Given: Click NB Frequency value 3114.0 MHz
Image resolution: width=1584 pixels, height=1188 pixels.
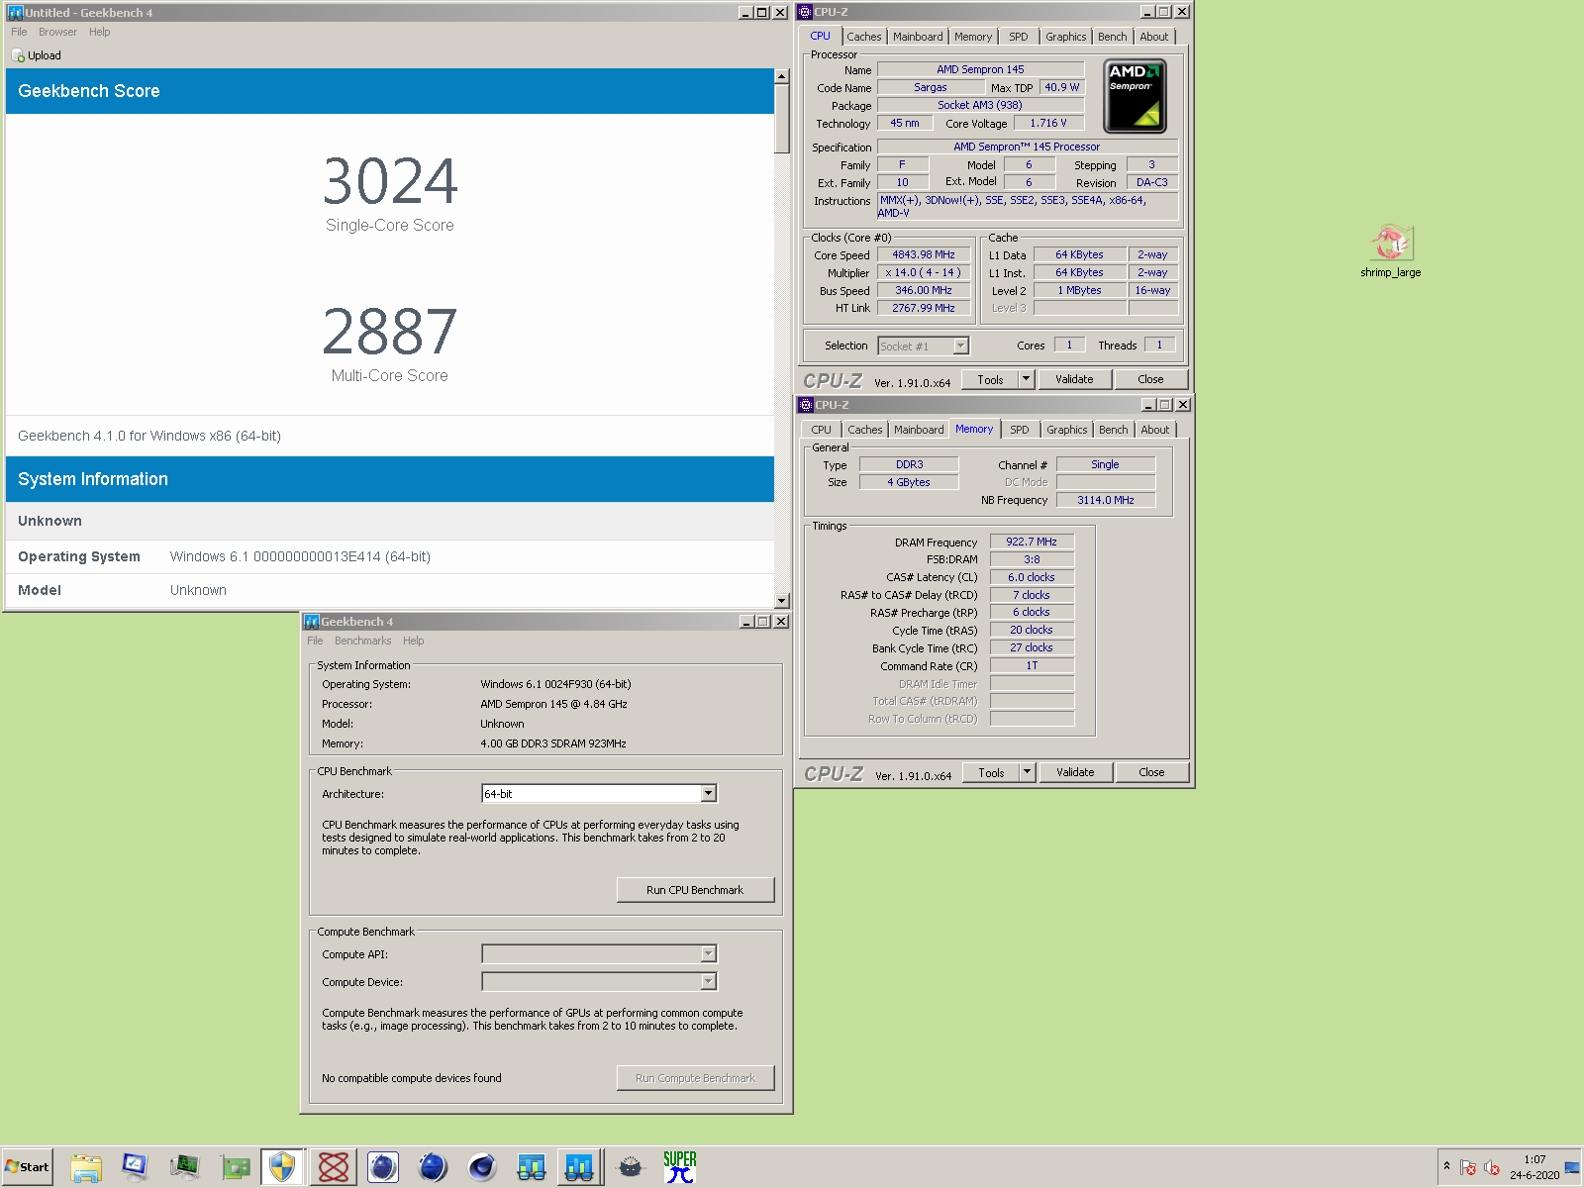Looking at the screenshot, I should [x=1106, y=500].
